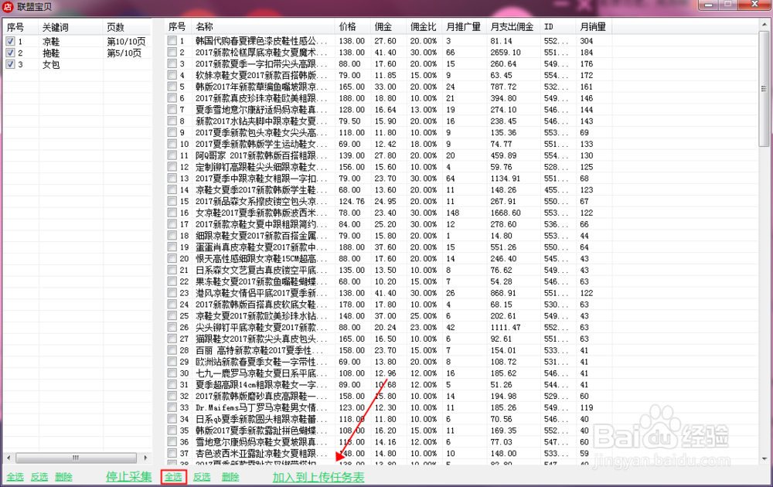Viewport: 773px width, 487px height.
Task: Click monthly sales value 304
Action: click(x=587, y=41)
